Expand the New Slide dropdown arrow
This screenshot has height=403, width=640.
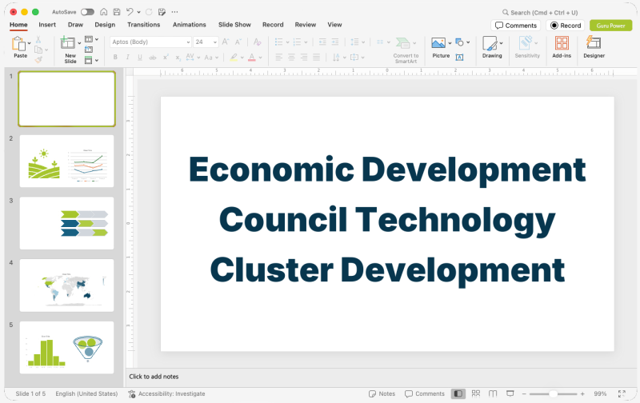79,43
